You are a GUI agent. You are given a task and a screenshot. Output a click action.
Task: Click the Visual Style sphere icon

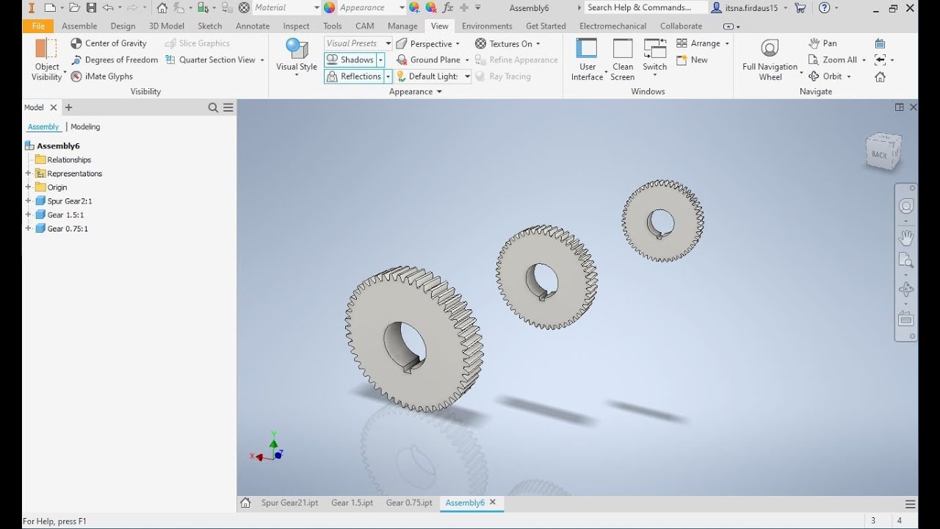(297, 49)
